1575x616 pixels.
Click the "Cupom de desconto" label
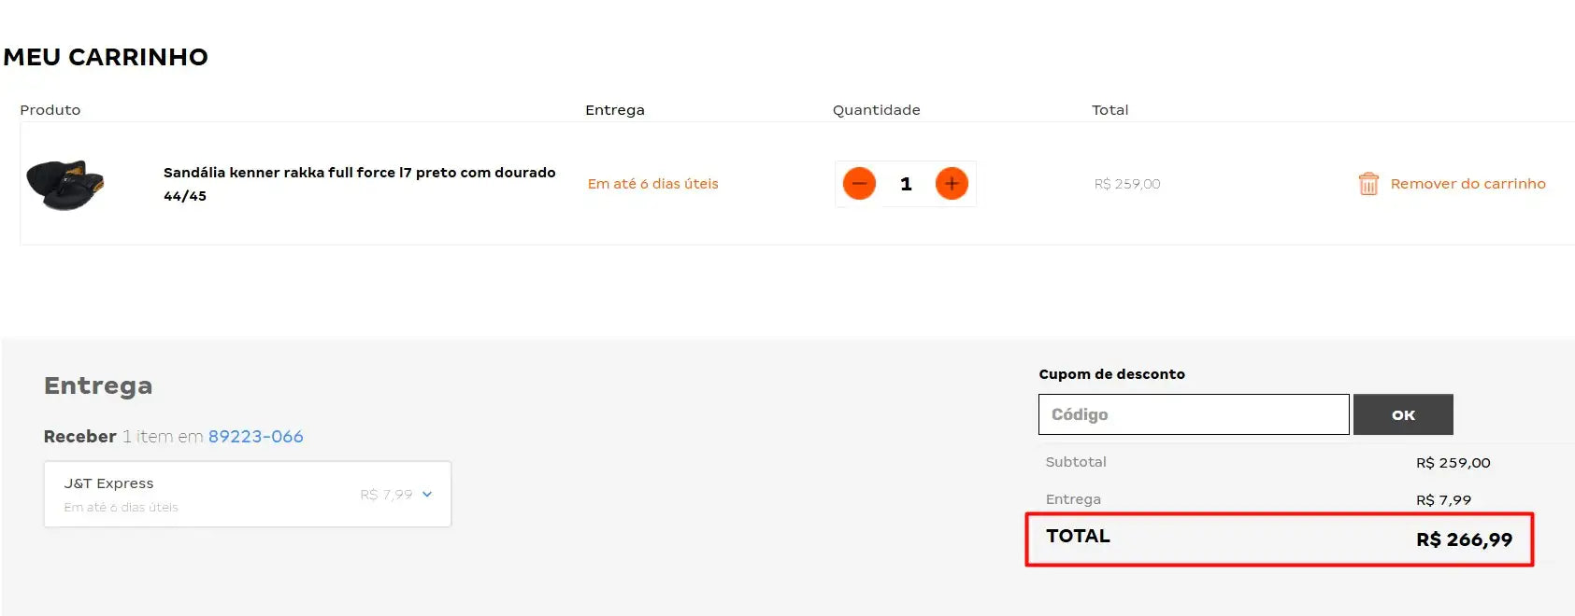pyautogui.click(x=1111, y=374)
